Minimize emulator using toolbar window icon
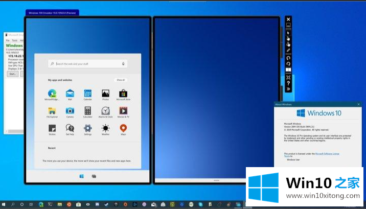Screen dimensions: 366x209 [x=288, y=25]
